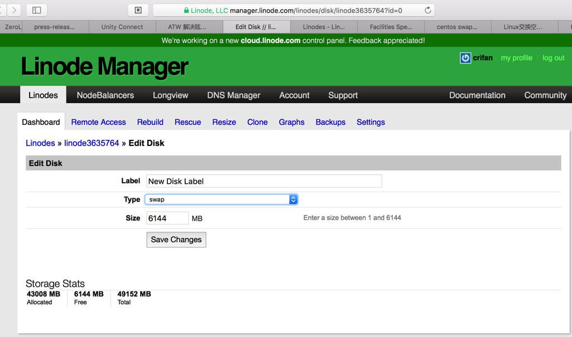
Task: Open the my profile link
Action: coord(516,58)
